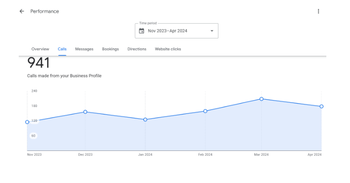Go back using the left arrow icon
This screenshot has height=183, width=350.
[22, 11]
